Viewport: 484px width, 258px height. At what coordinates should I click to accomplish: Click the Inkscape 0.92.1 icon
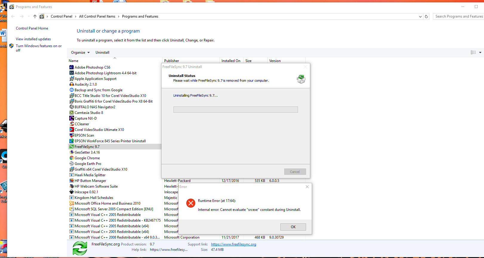pyautogui.click(x=71, y=192)
